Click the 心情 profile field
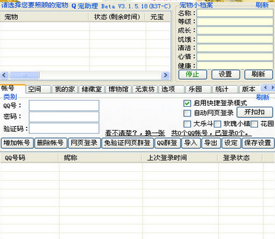The height and width of the screenshot is (239, 275). tap(235, 57)
